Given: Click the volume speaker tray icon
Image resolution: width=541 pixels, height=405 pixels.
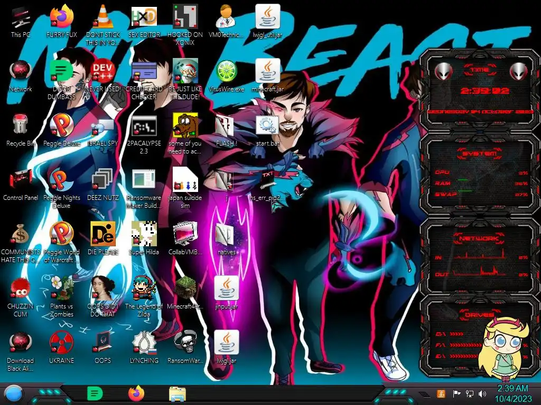Looking at the screenshot, I should point(482,393).
